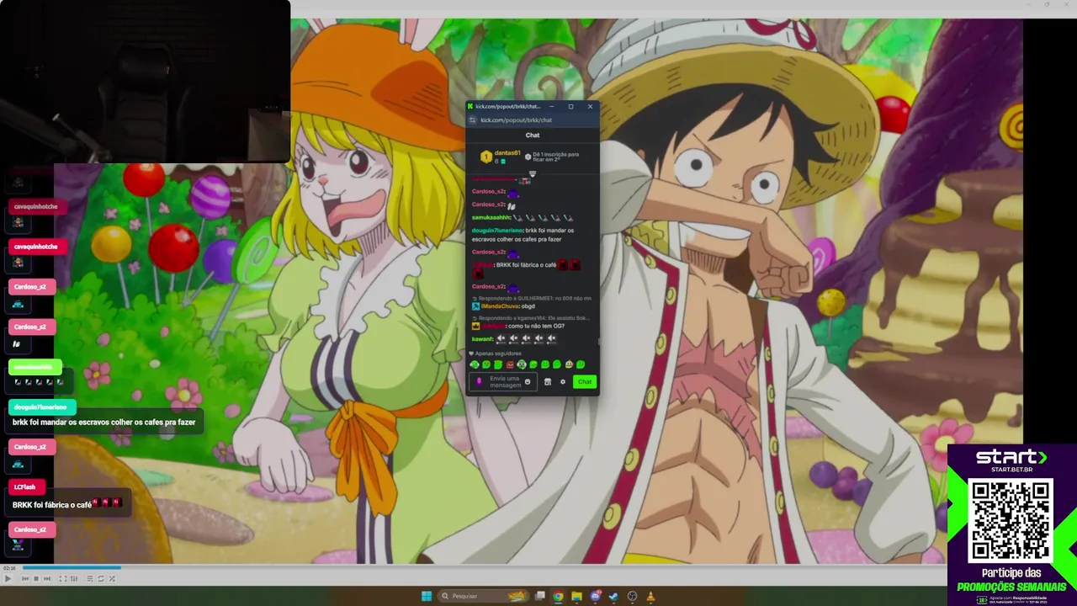
Task: Click the 'BRKK foi fábrica o café' overlay message
Action: coord(67,504)
